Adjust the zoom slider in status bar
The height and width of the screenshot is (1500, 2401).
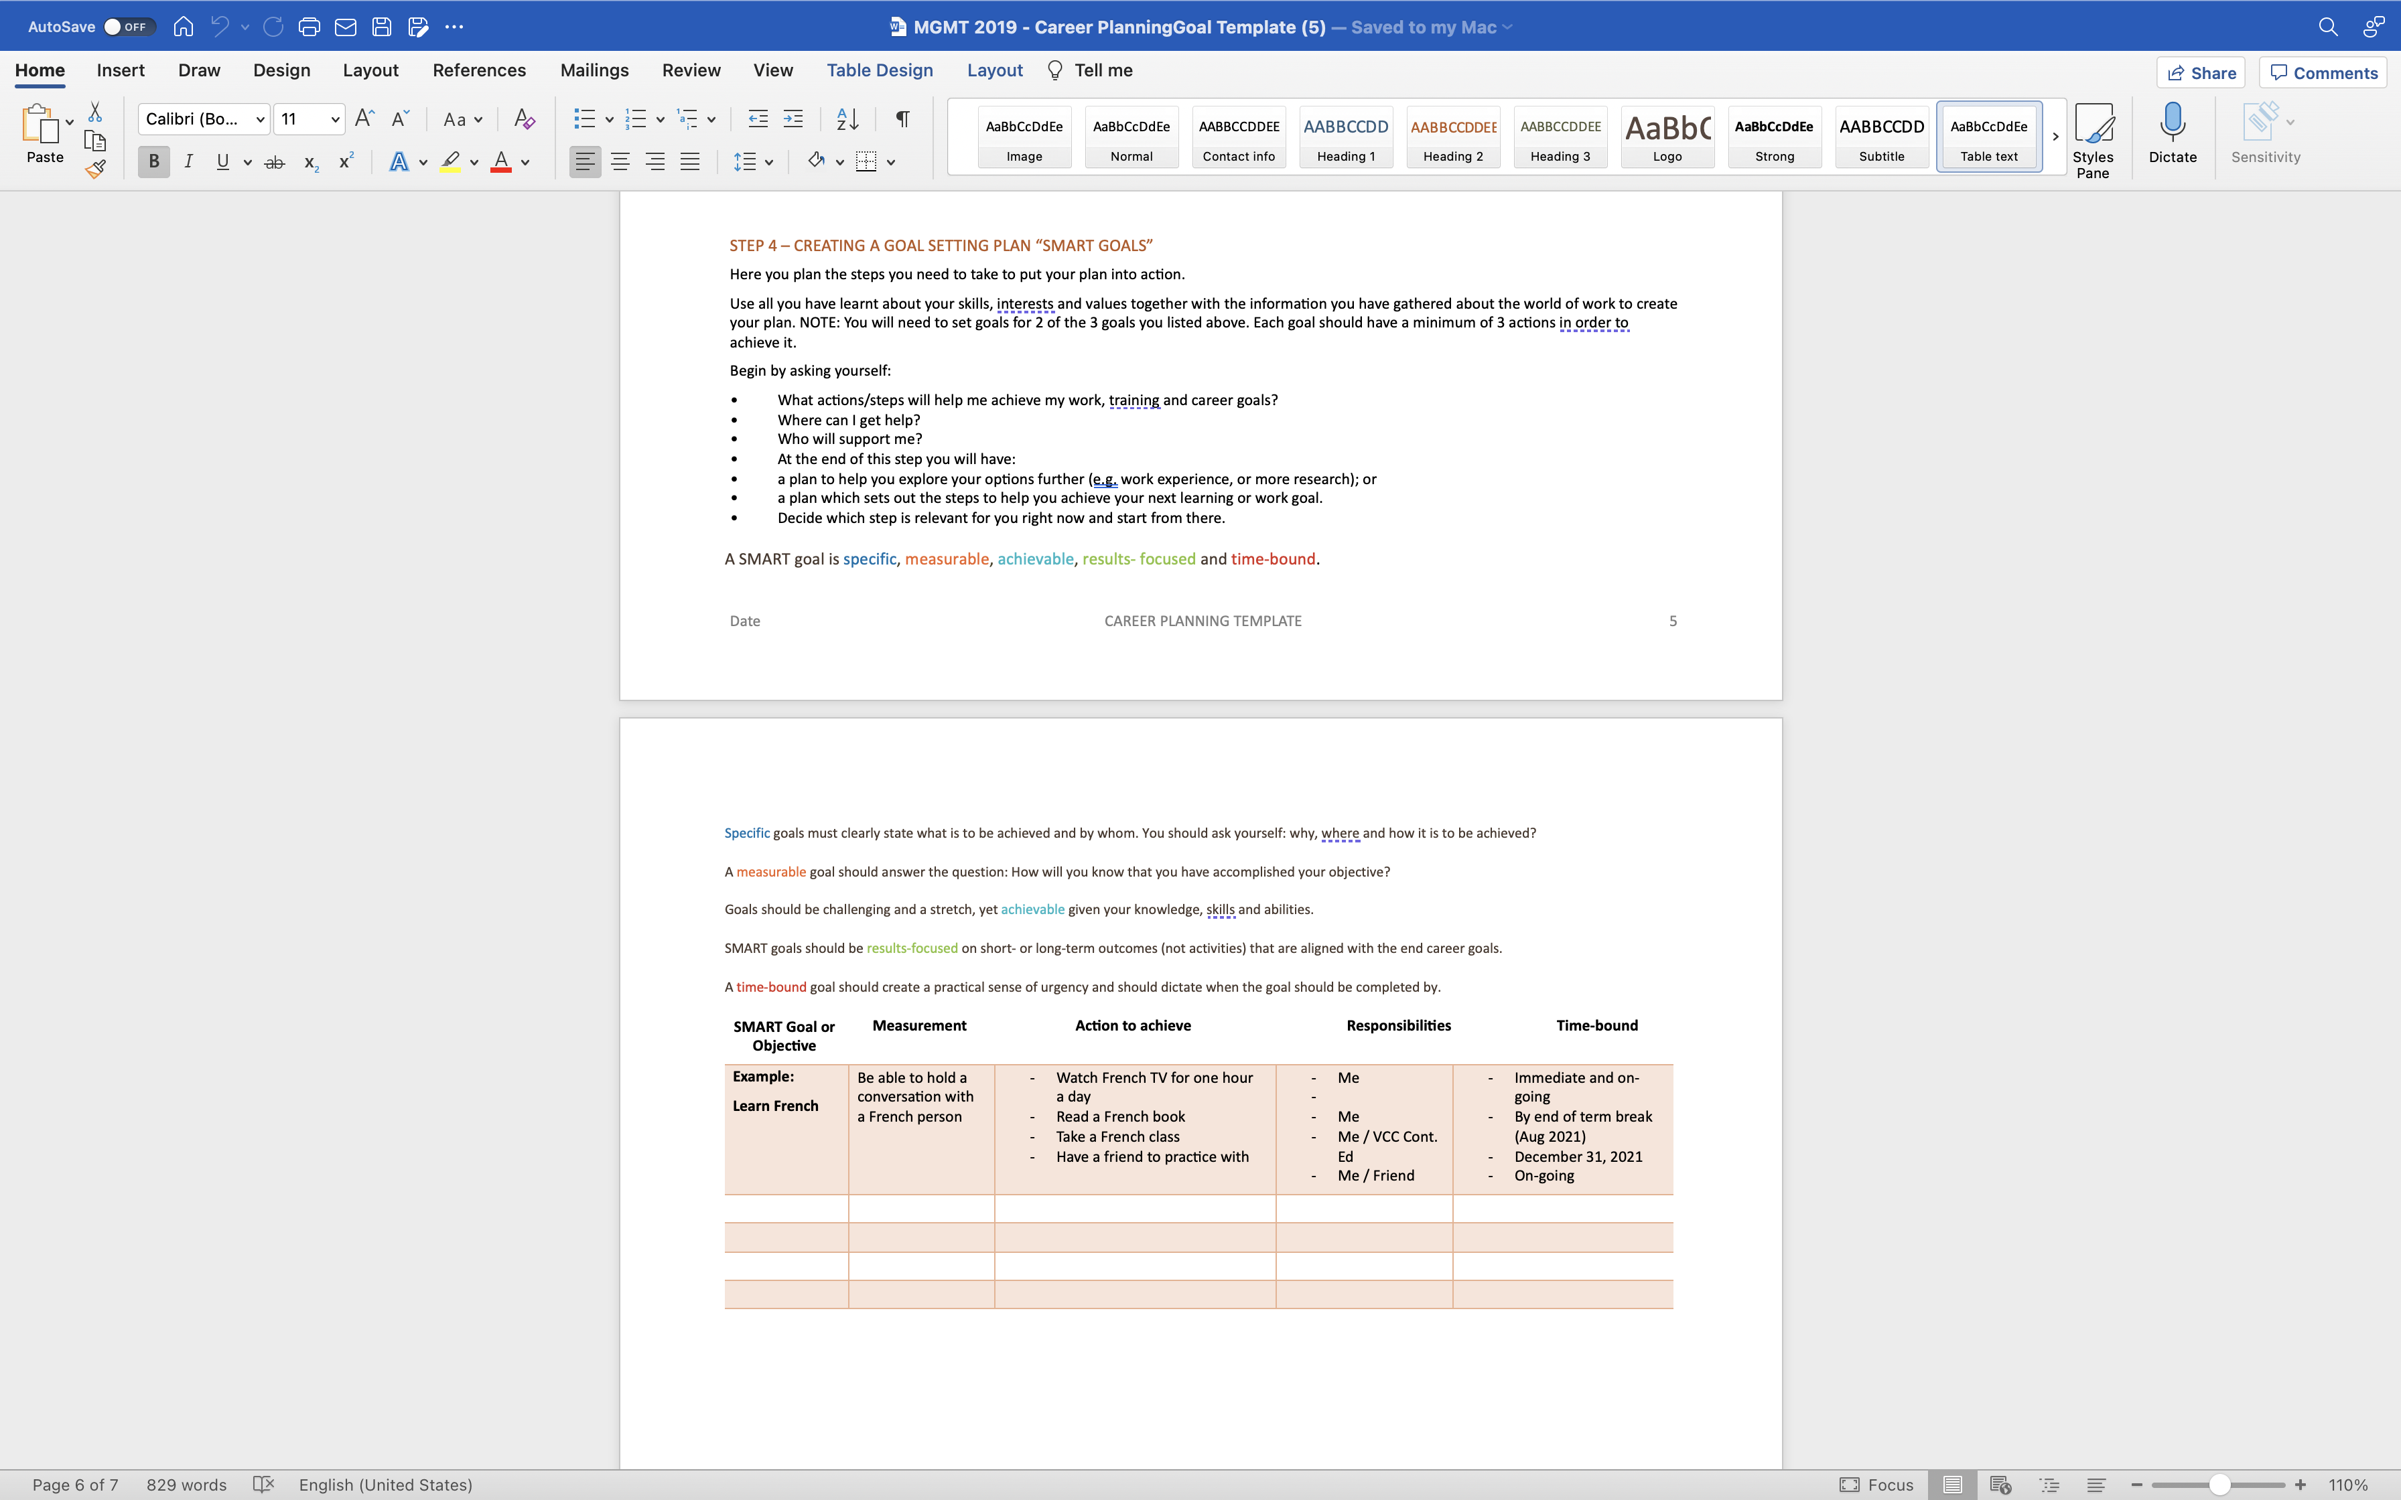point(2220,1485)
